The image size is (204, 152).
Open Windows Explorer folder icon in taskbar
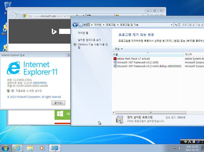(30, 148)
